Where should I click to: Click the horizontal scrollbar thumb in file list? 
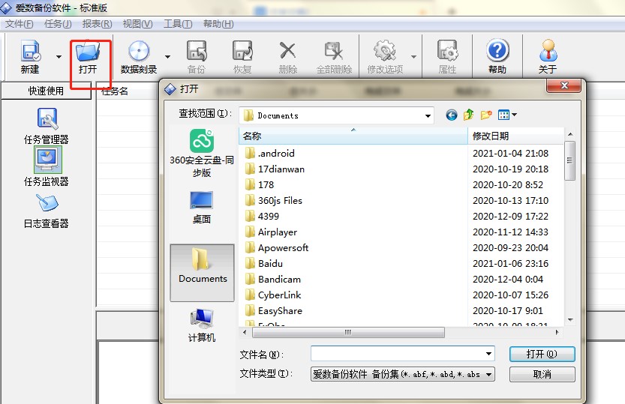[348, 332]
